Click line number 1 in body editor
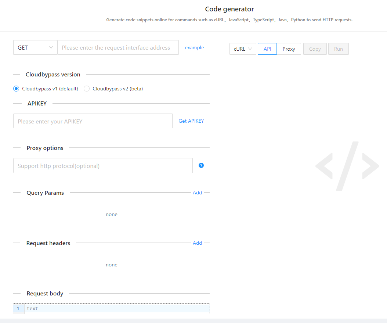This screenshot has height=323, width=387. (18, 309)
